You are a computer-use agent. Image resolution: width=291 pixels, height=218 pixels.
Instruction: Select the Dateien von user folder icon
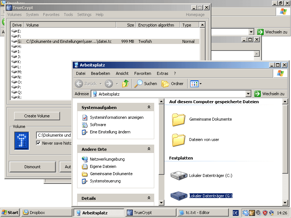[x=178, y=140]
